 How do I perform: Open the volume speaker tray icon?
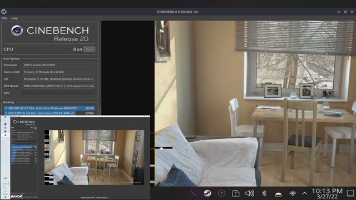click(x=250, y=193)
